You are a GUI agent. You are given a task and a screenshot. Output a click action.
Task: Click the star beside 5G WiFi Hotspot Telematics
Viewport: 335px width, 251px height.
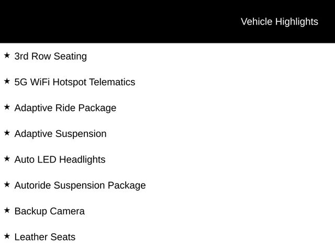(x=7, y=81)
